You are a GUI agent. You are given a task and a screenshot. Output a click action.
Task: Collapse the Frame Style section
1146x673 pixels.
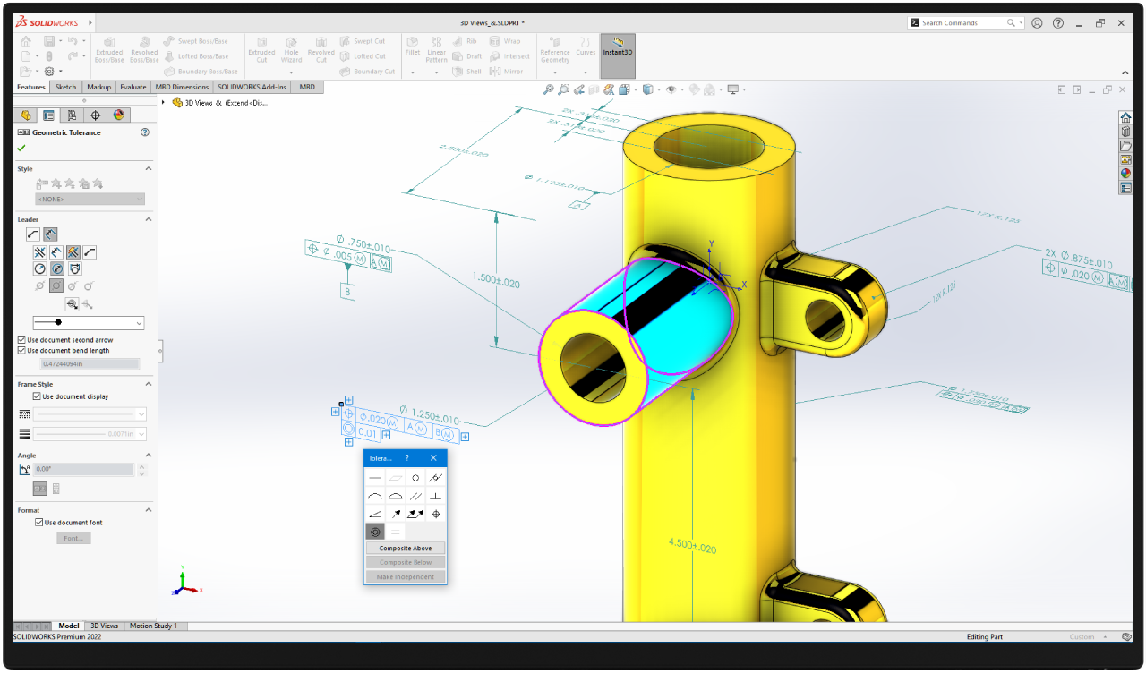pyautogui.click(x=149, y=384)
